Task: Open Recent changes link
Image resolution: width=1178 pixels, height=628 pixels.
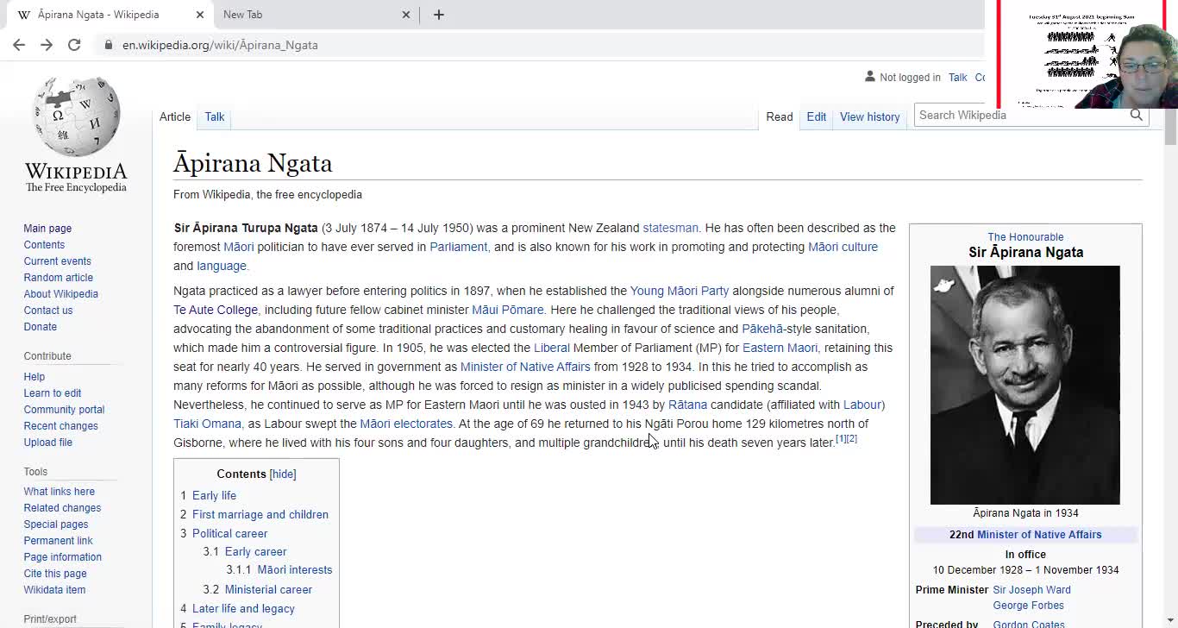Action: [60, 426]
